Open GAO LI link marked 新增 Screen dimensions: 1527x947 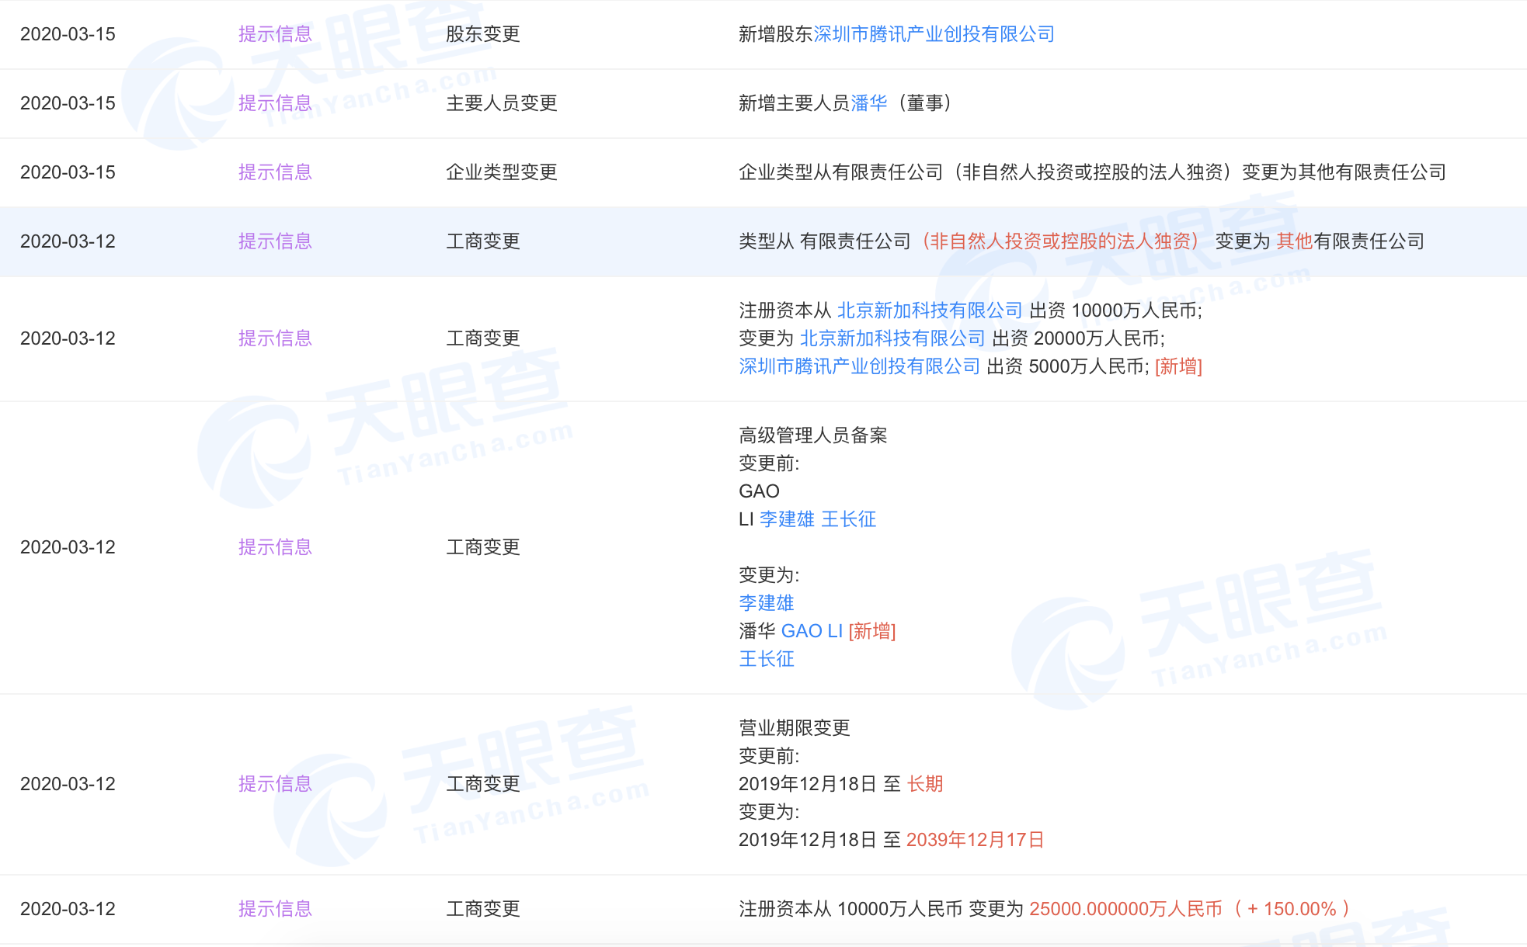812,631
